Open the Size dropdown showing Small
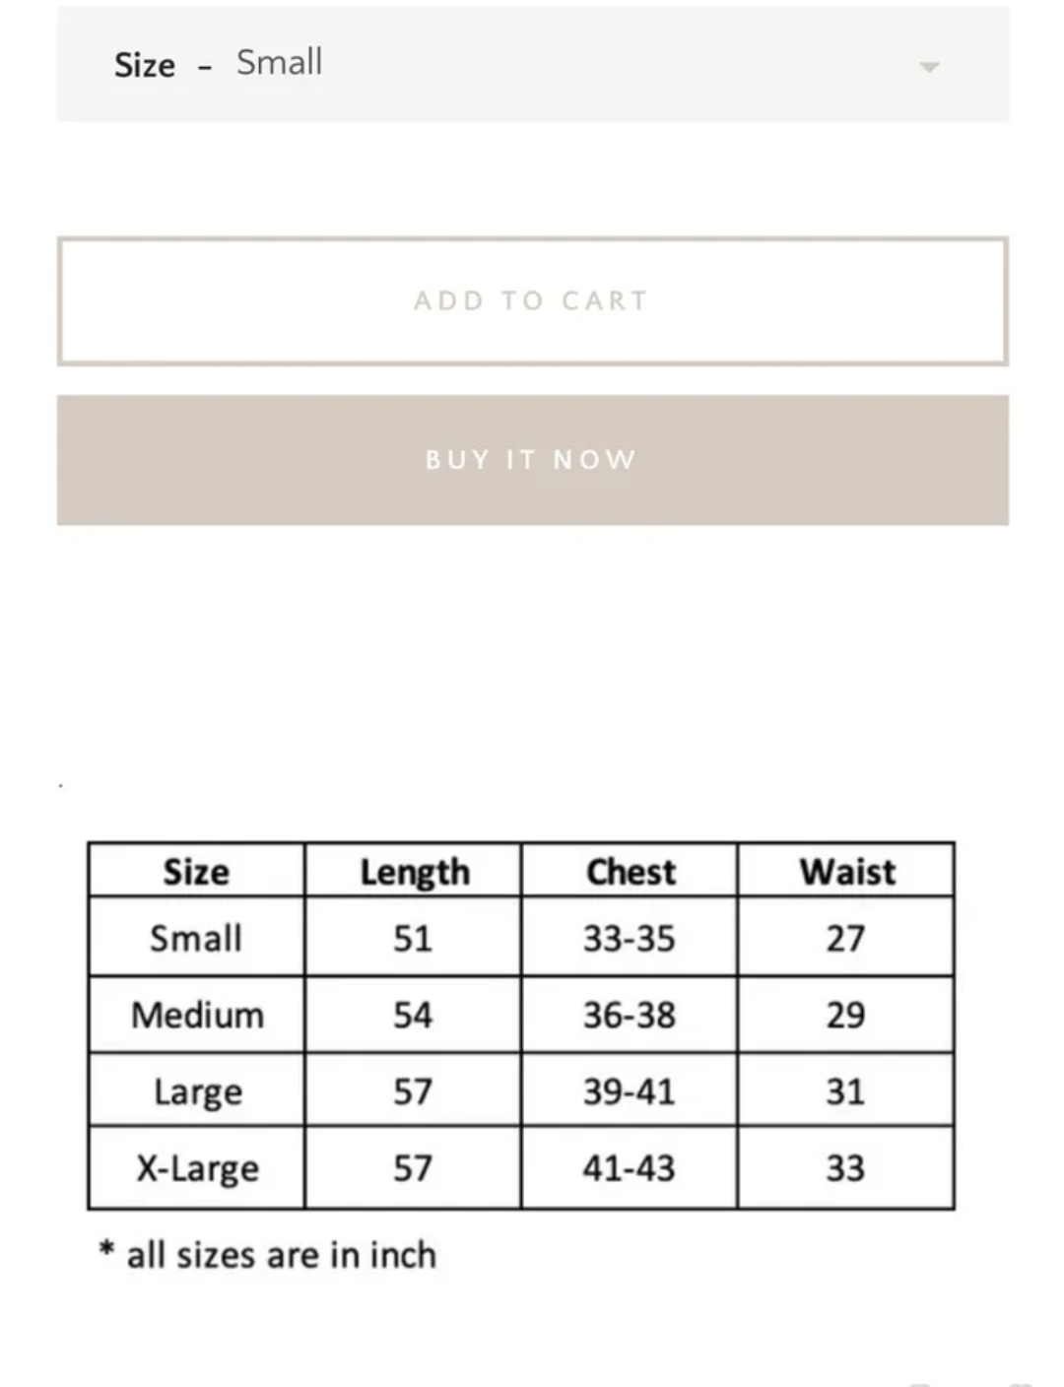This screenshot has width=1064, height=1387. 532,64
